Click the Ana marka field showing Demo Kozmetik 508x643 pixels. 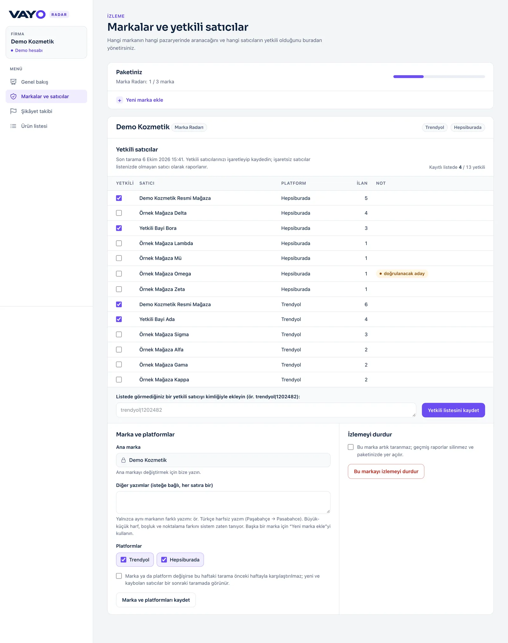coord(223,460)
